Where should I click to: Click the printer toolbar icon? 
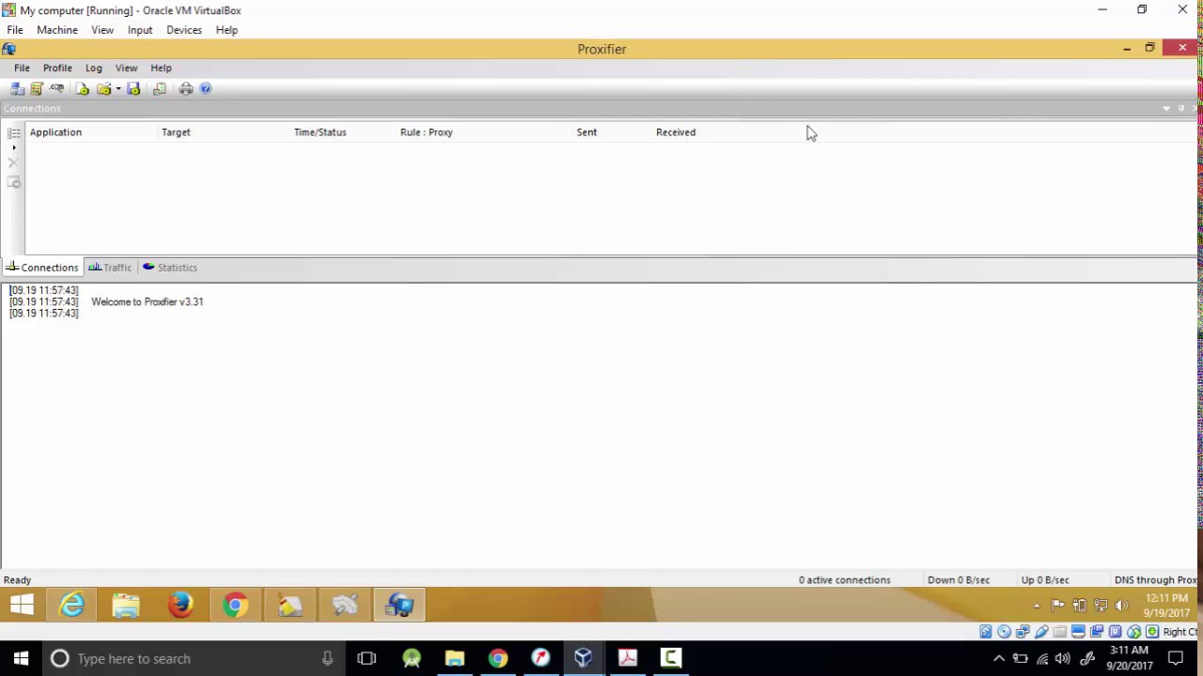pyautogui.click(x=186, y=88)
